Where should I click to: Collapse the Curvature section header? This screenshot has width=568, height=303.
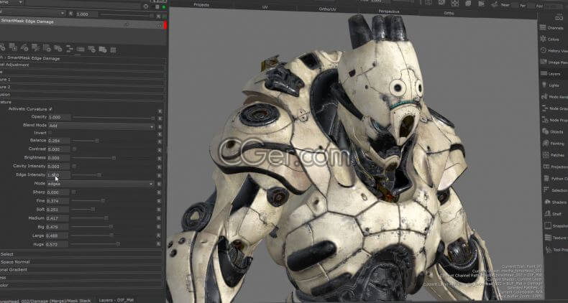click(83, 102)
